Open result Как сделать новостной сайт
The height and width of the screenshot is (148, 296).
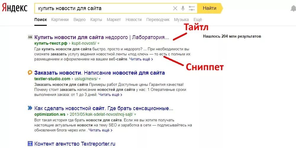click(104, 108)
